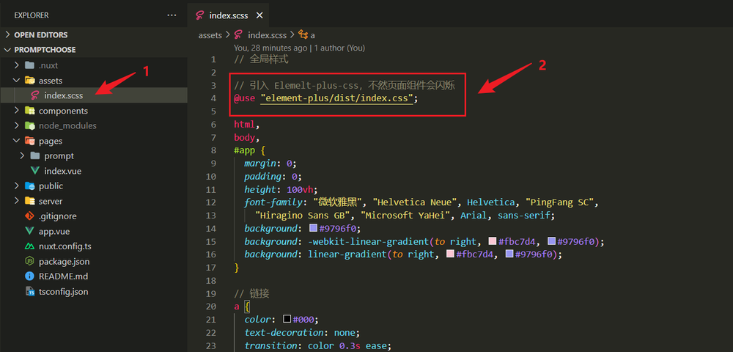This screenshot has width=733, height=352.
Task: Click the Node icon beside package.json
Action: click(x=29, y=261)
